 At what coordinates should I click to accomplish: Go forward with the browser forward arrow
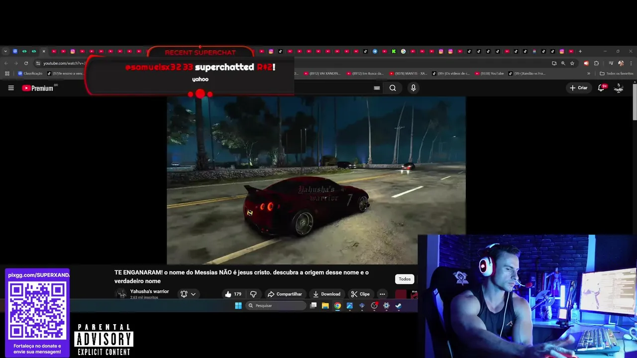(15, 63)
